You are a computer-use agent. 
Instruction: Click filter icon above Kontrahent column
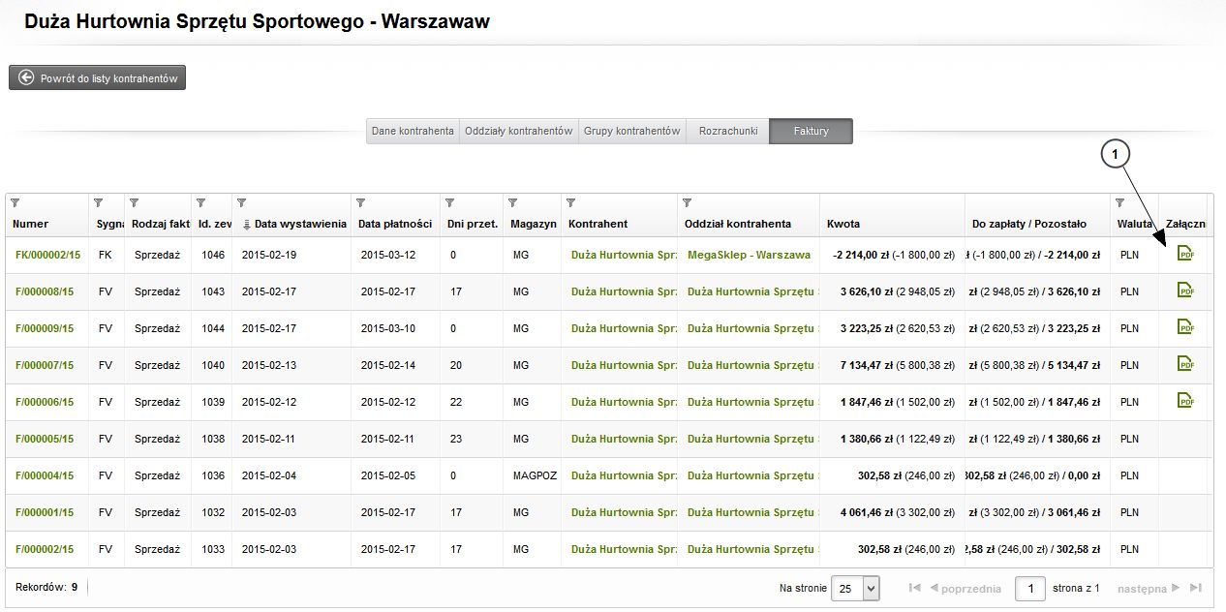pos(571,203)
